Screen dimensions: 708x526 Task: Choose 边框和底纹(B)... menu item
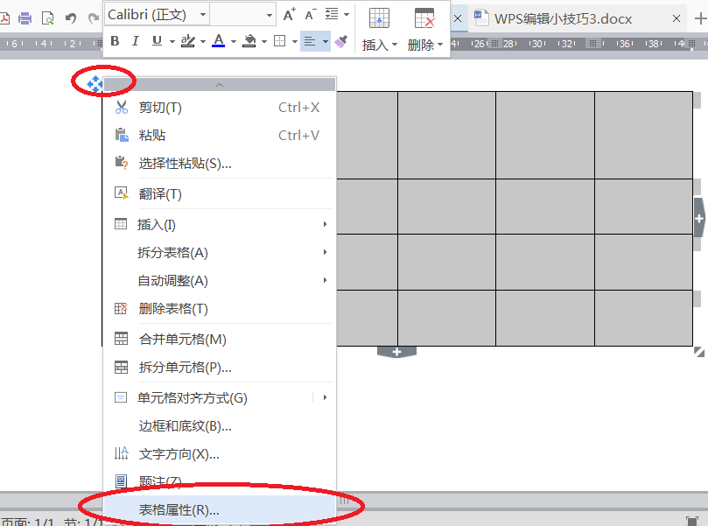click(220, 425)
